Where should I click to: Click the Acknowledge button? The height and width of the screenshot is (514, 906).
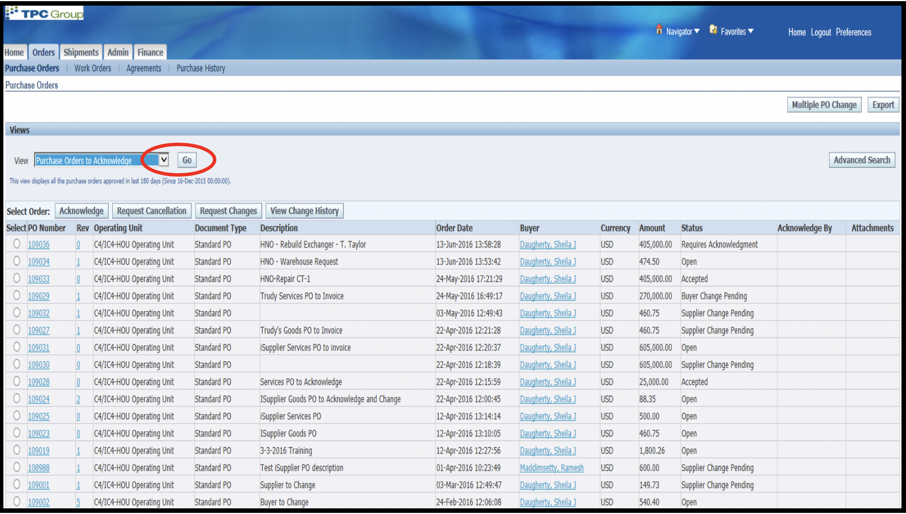(82, 211)
